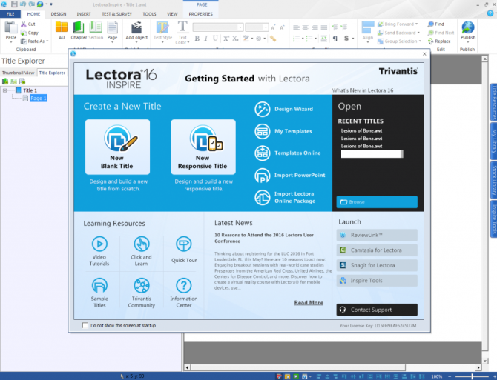
Task: Launch ReviewLink
Action: pos(377,235)
